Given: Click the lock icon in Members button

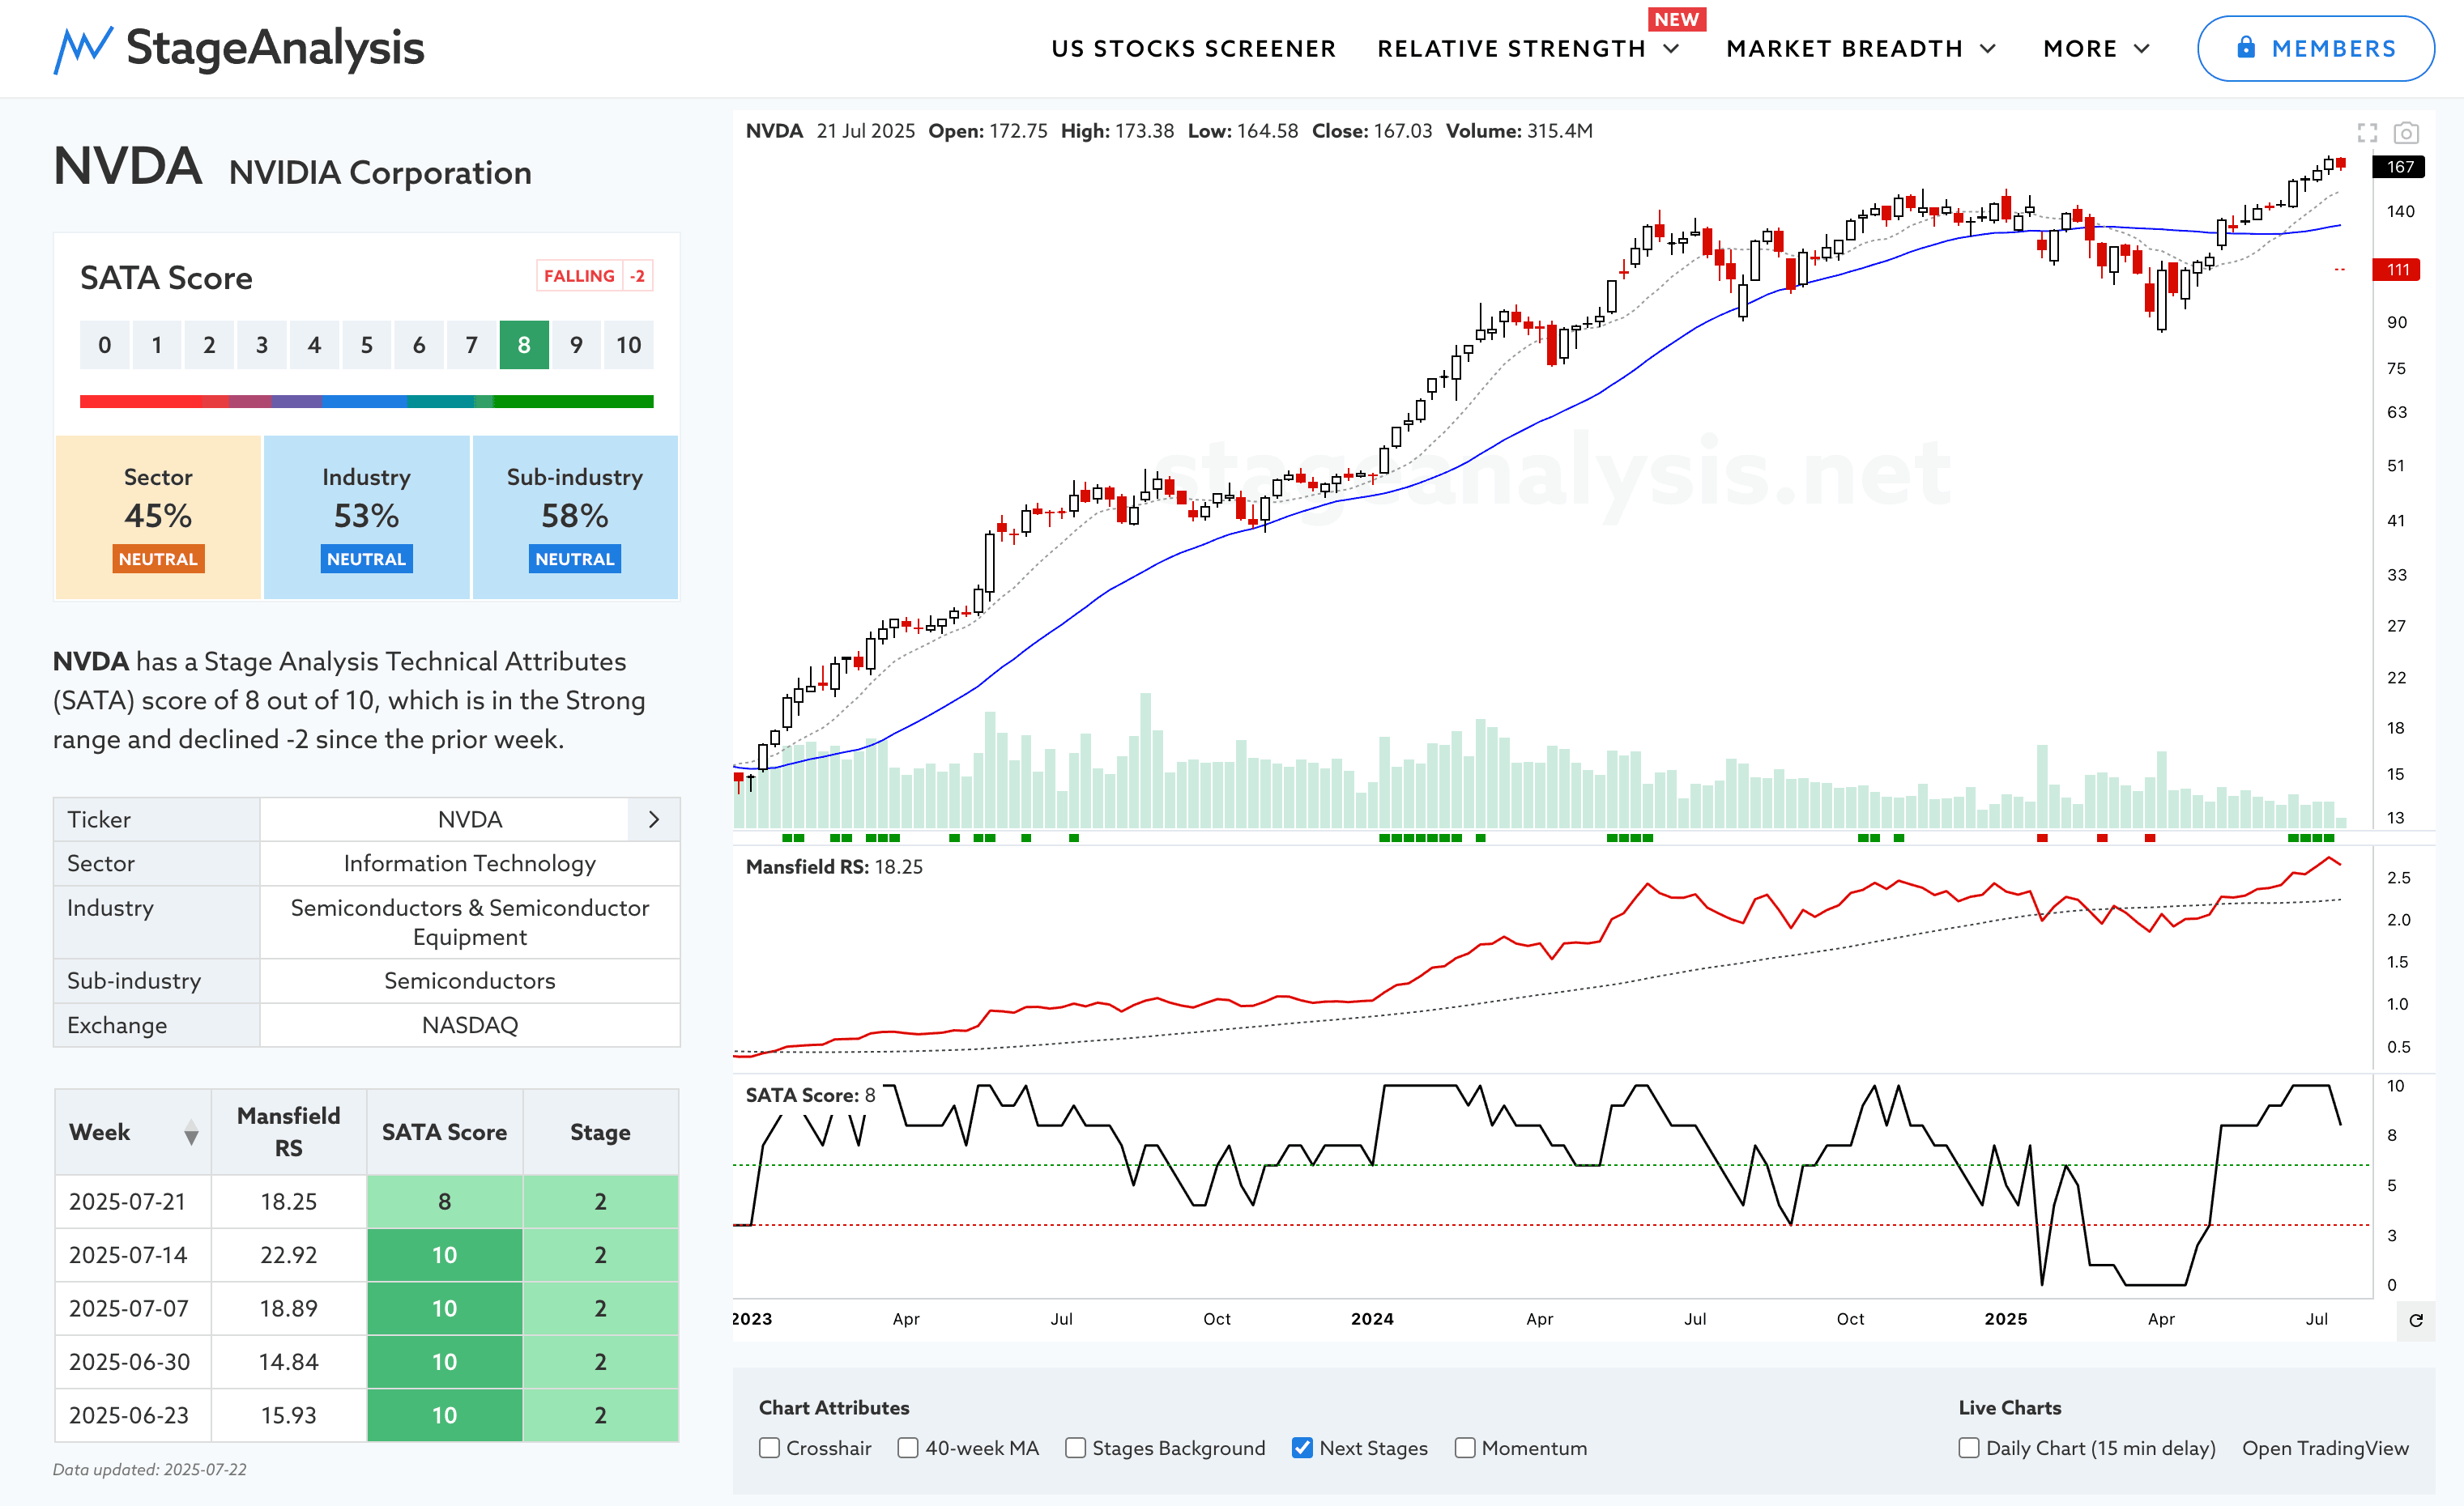Looking at the screenshot, I should [x=2246, y=47].
